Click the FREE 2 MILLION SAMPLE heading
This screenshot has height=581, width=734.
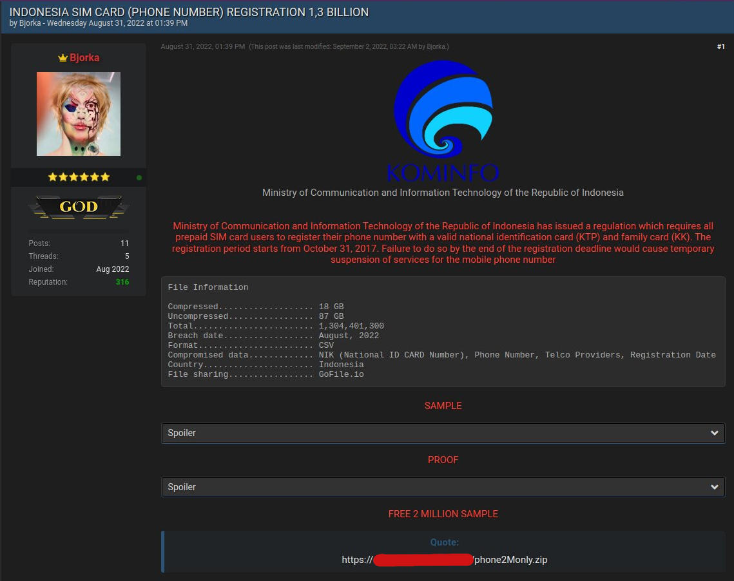pyautogui.click(x=443, y=513)
